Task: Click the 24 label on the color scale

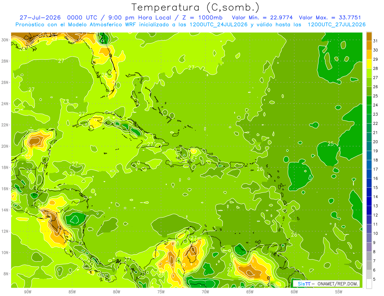Action: click(x=376, y=105)
